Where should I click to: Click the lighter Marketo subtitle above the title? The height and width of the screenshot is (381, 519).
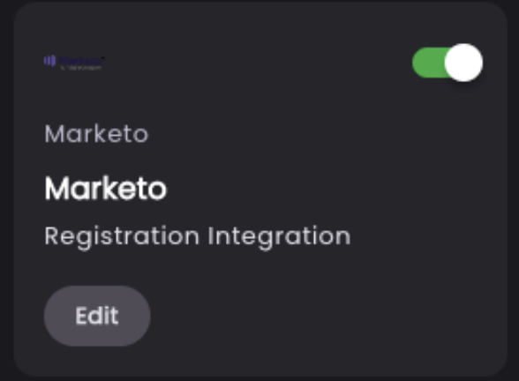[x=97, y=134]
